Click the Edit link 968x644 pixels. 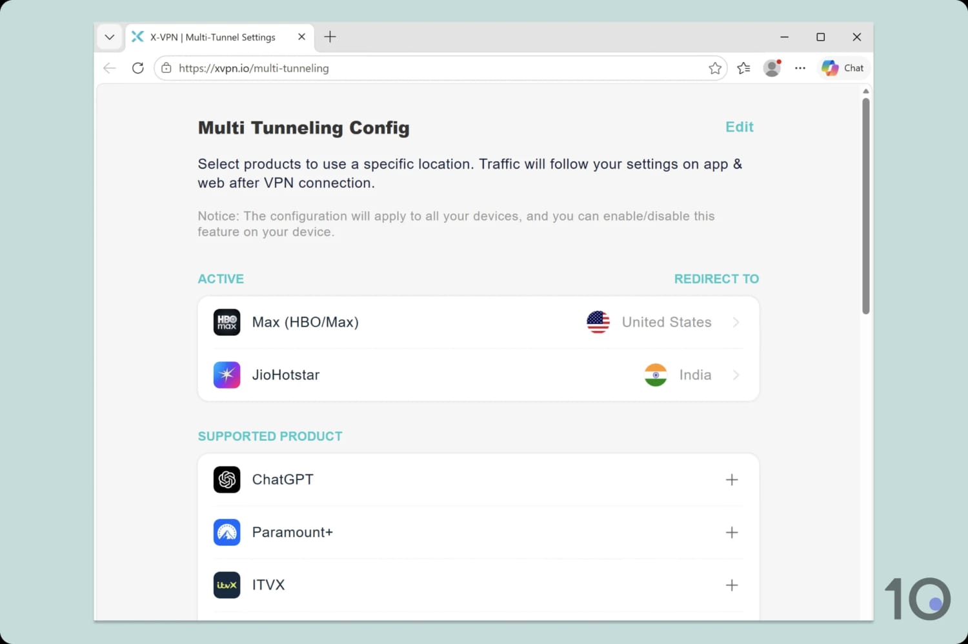point(740,126)
